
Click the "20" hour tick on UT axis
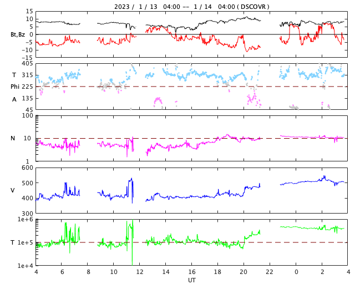[x=244, y=272]
